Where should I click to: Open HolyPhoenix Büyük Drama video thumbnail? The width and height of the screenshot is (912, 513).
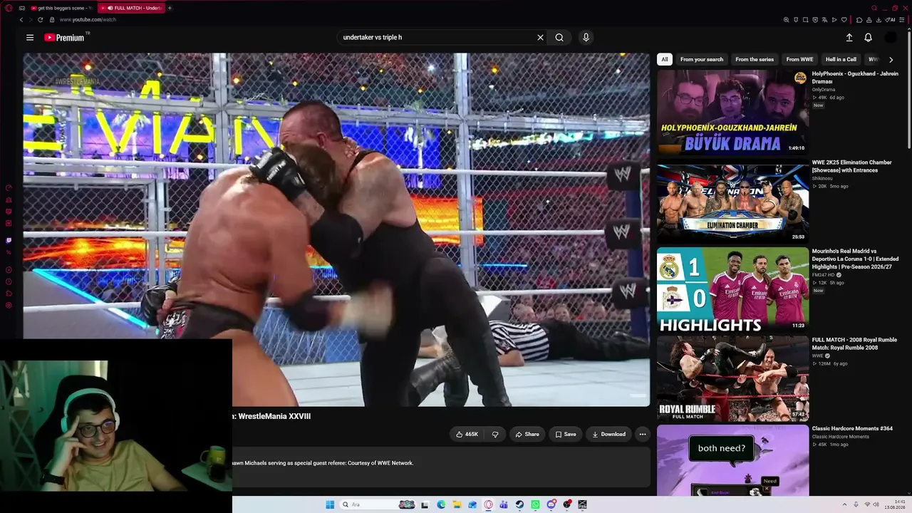coord(732,112)
